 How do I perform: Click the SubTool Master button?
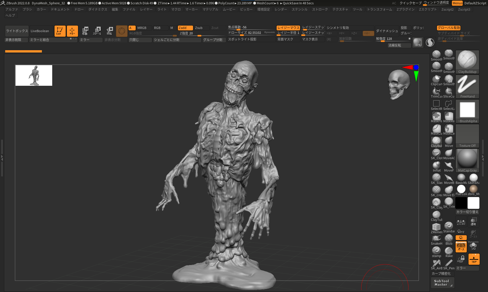click(x=442, y=283)
